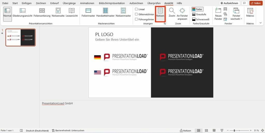The image size is (265, 133).
Task: Click normal view icon in status bar
Action: coord(198,130)
